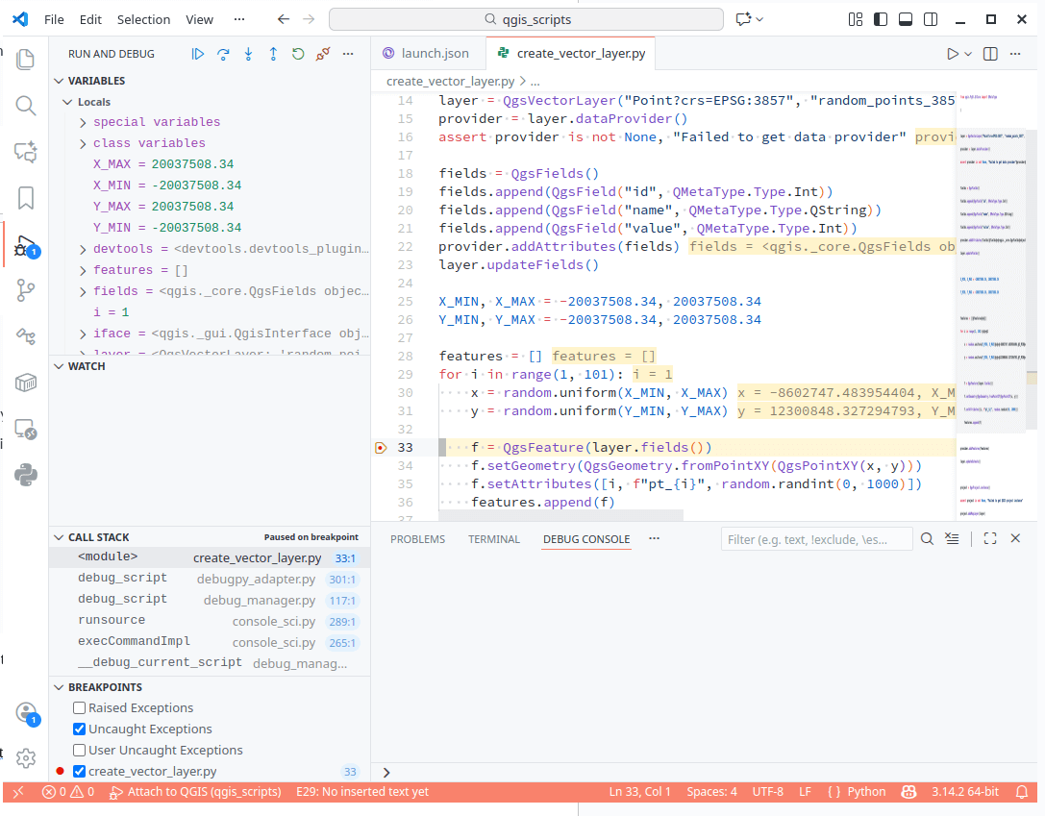Click the Step Into debug icon
This screenshot has width=1045, height=816.
point(248,55)
